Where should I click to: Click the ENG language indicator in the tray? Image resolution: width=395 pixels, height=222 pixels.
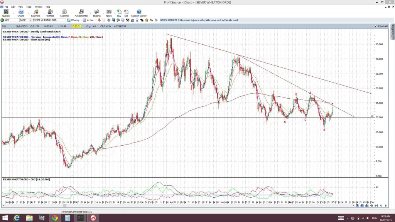point(374,218)
